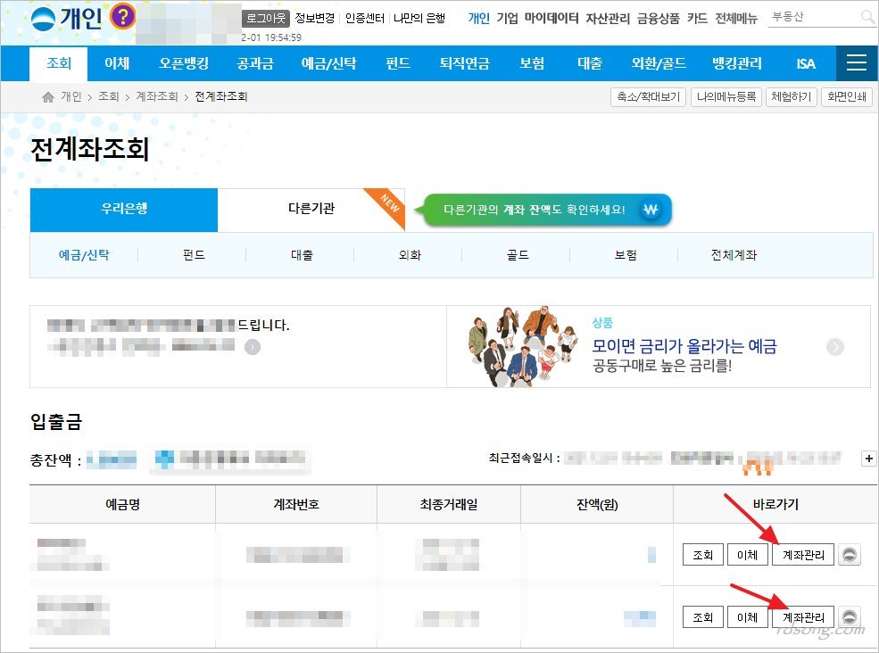Switch to the 다른기관 tab
Screen dimensions: 879x653
click(x=311, y=209)
